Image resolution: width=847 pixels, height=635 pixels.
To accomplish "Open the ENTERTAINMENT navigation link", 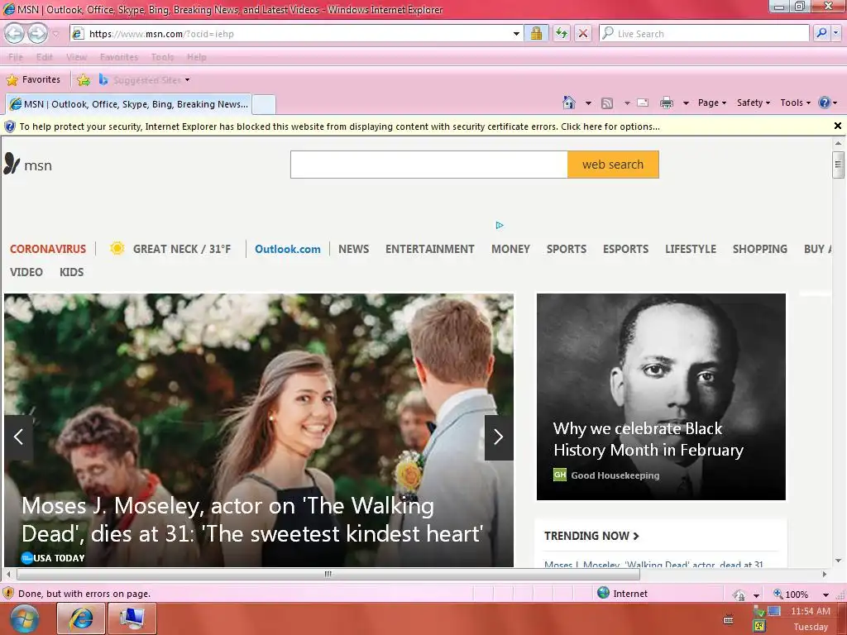I will click(430, 249).
